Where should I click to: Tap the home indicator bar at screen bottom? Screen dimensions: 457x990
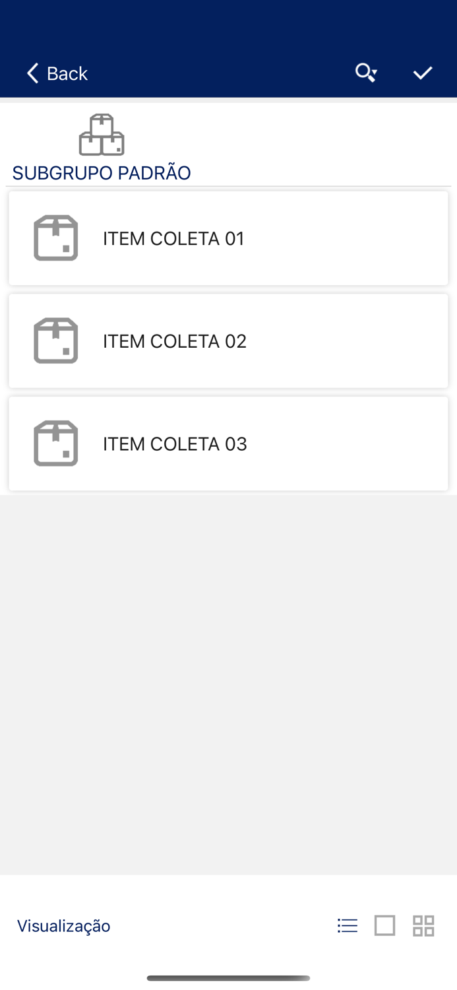pyautogui.click(x=228, y=979)
